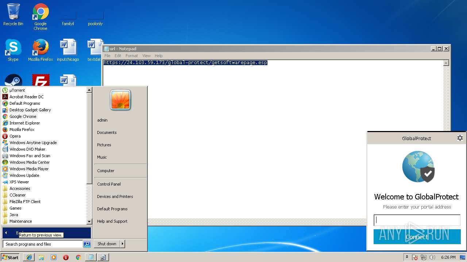Click the search magnifier button in Start menu
Viewport: 467px width, 262px height.
coord(87,244)
